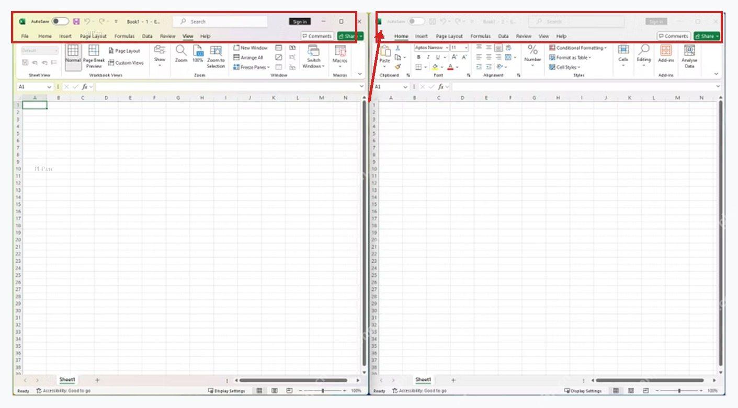Click New Window in left window ribbon
The image size is (738, 408).
pyautogui.click(x=251, y=48)
